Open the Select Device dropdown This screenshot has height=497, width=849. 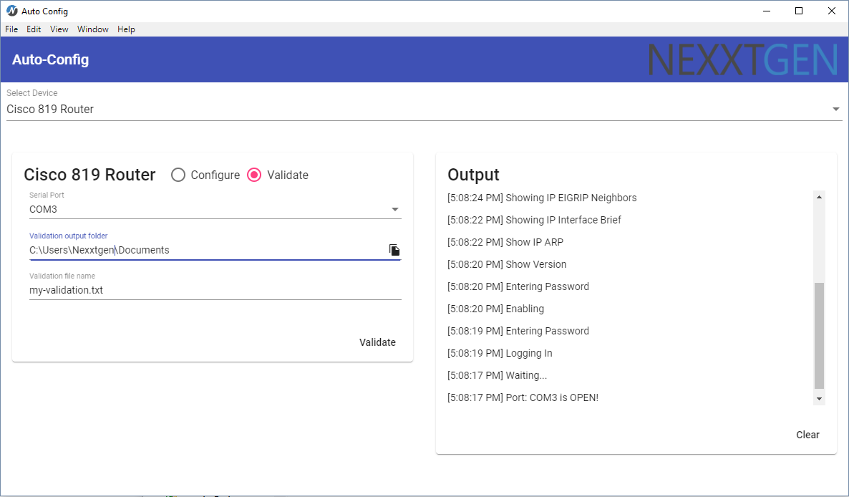pos(424,109)
